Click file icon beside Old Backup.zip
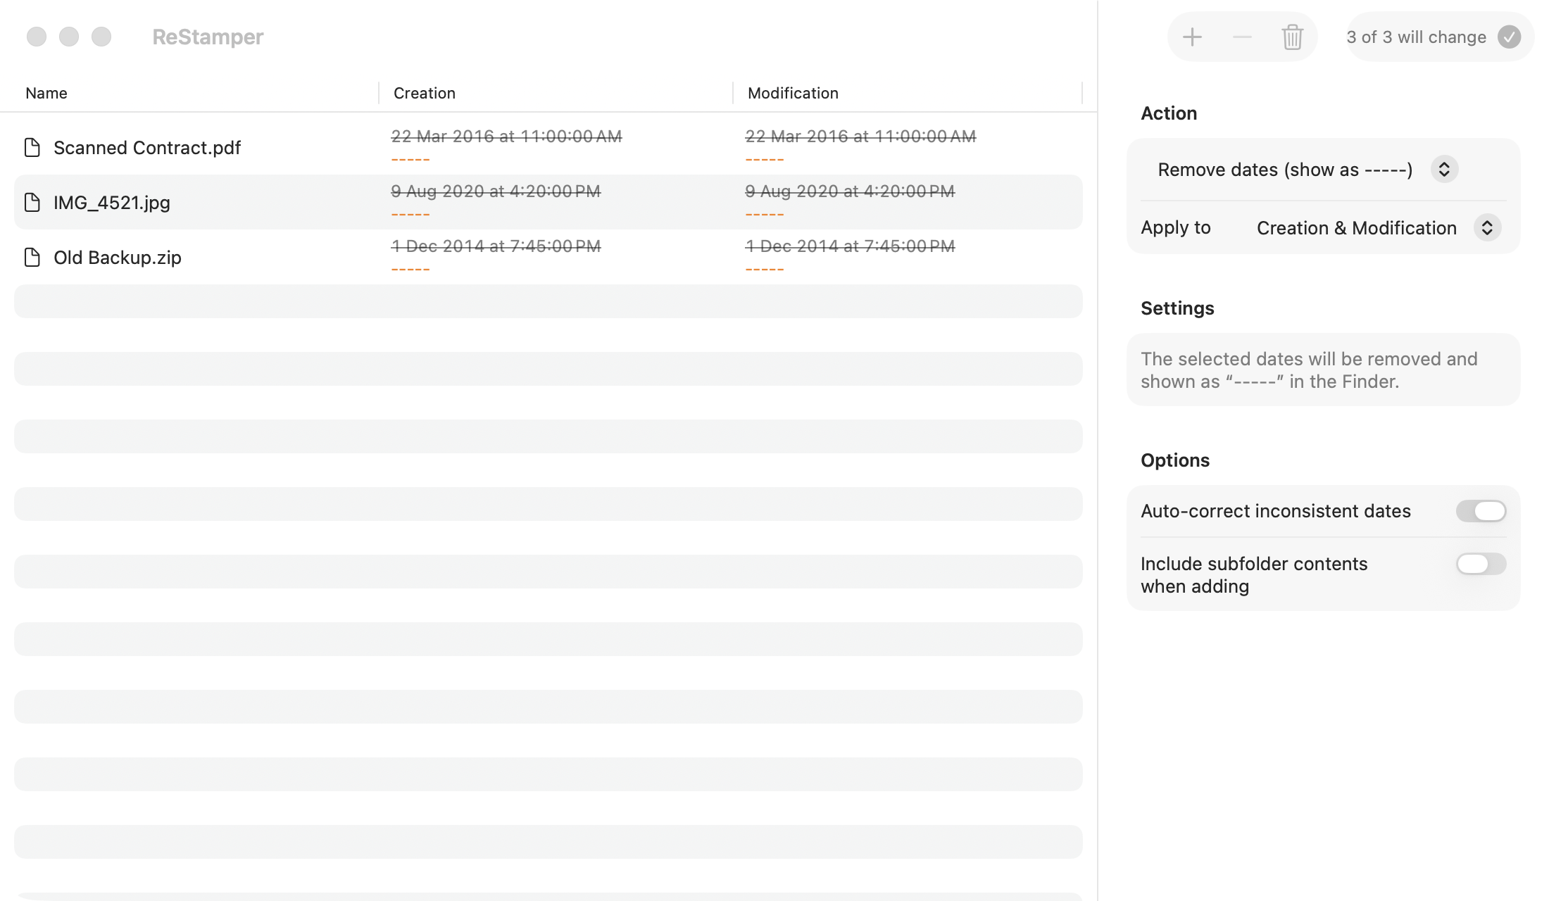 point(32,257)
